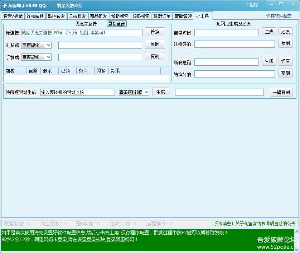
Task: Open the 超级搜索 tab
Action: [141, 16]
